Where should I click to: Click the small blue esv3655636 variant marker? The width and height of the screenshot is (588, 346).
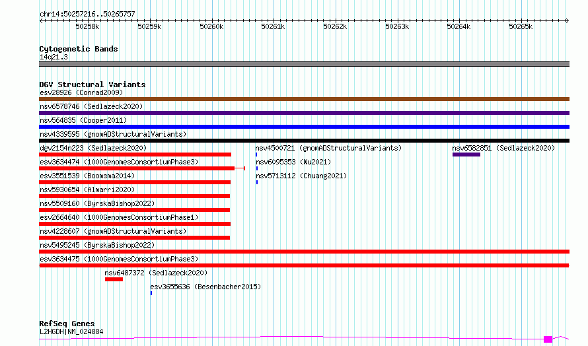(151, 293)
